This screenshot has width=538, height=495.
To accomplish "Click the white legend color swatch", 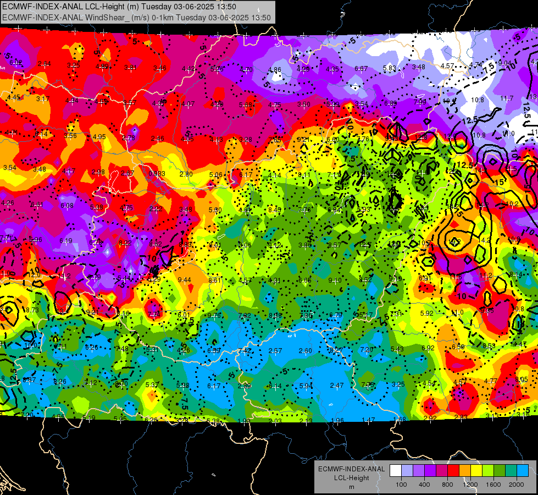I will click(x=396, y=470).
